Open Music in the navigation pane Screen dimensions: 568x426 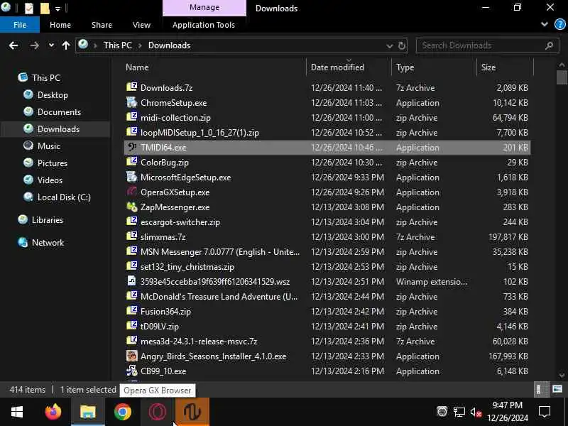pos(48,146)
